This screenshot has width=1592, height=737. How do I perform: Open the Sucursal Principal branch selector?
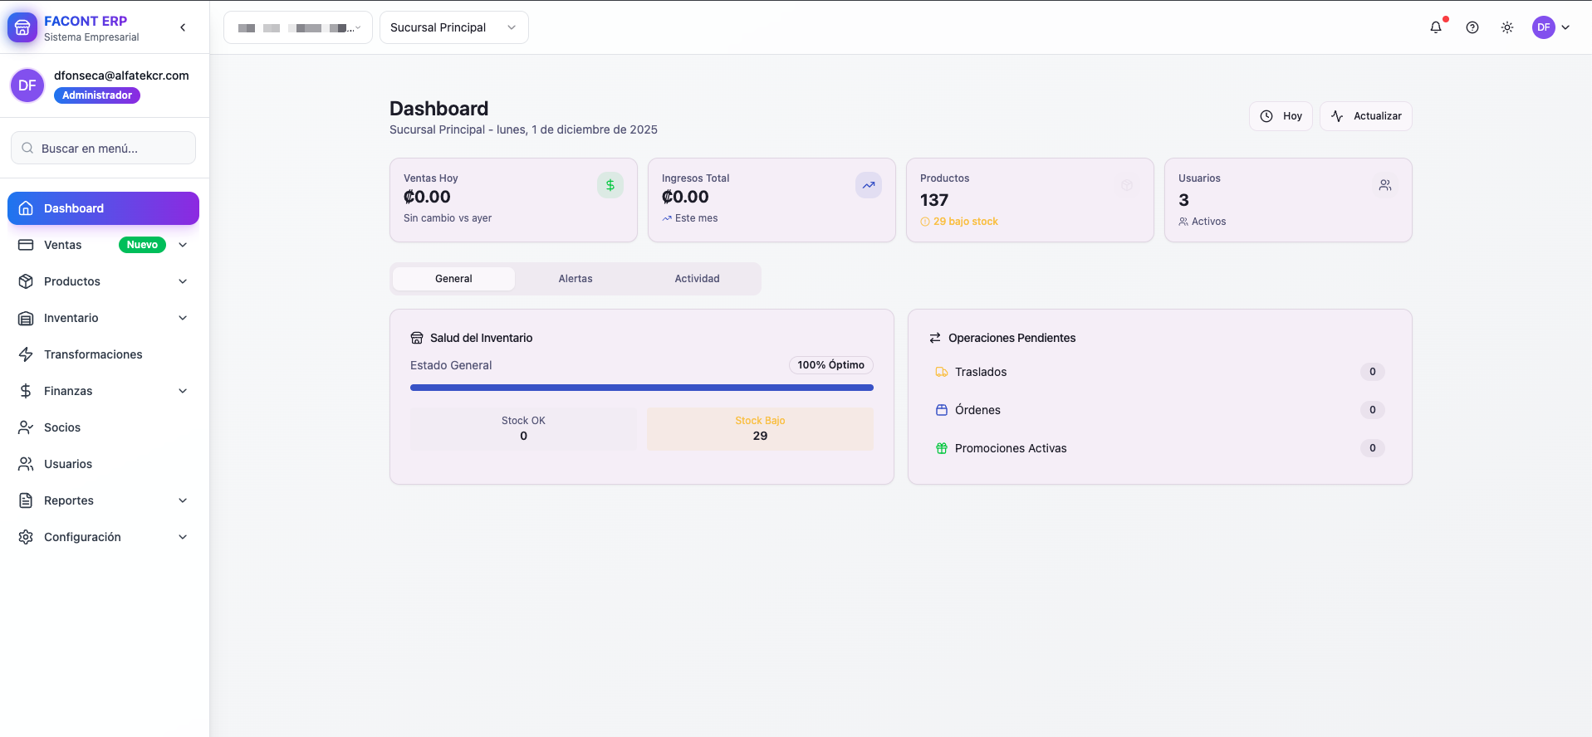click(x=453, y=27)
